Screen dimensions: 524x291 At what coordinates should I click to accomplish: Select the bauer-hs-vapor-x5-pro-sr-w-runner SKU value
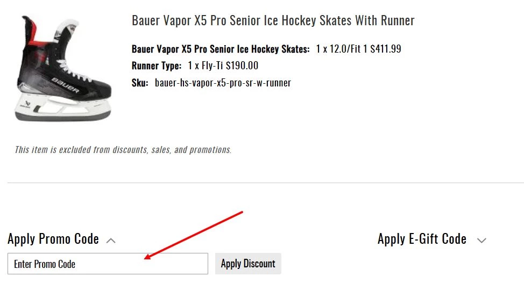[x=223, y=83]
